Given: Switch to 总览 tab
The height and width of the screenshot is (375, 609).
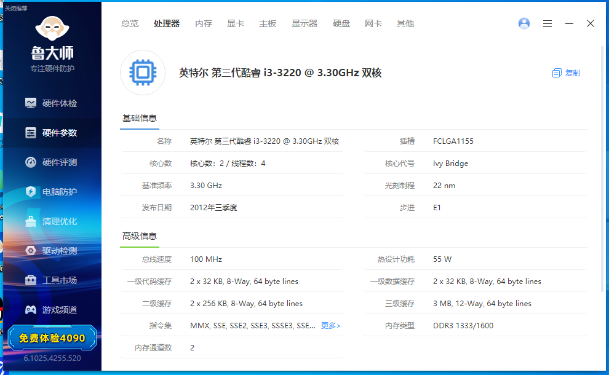Looking at the screenshot, I should point(129,24).
